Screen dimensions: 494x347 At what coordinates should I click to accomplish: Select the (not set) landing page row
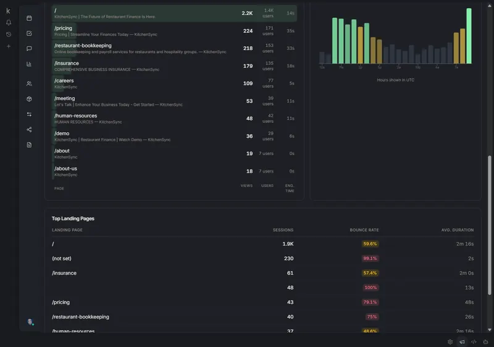(263, 259)
